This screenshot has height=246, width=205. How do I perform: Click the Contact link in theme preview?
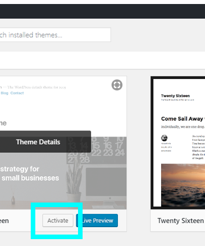point(17,93)
